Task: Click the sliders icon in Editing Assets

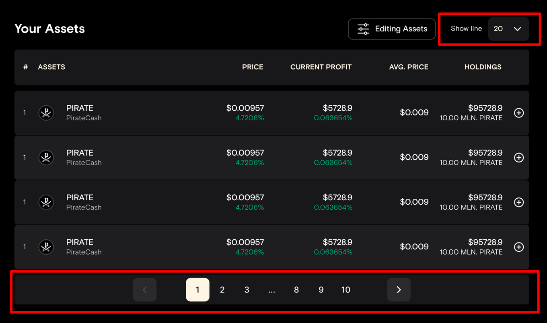Action: [363, 29]
